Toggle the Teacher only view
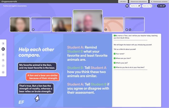169x108 pixels. (135, 6)
